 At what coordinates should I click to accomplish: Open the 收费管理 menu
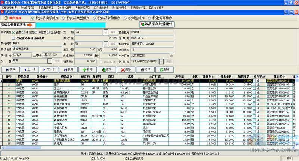[64, 8]
